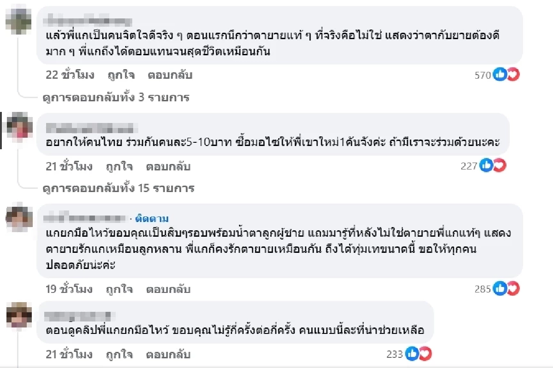The height and width of the screenshot is (368, 553).
Task: Click the thumbs-up reaction icon next to 233
Action: pos(413,354)
